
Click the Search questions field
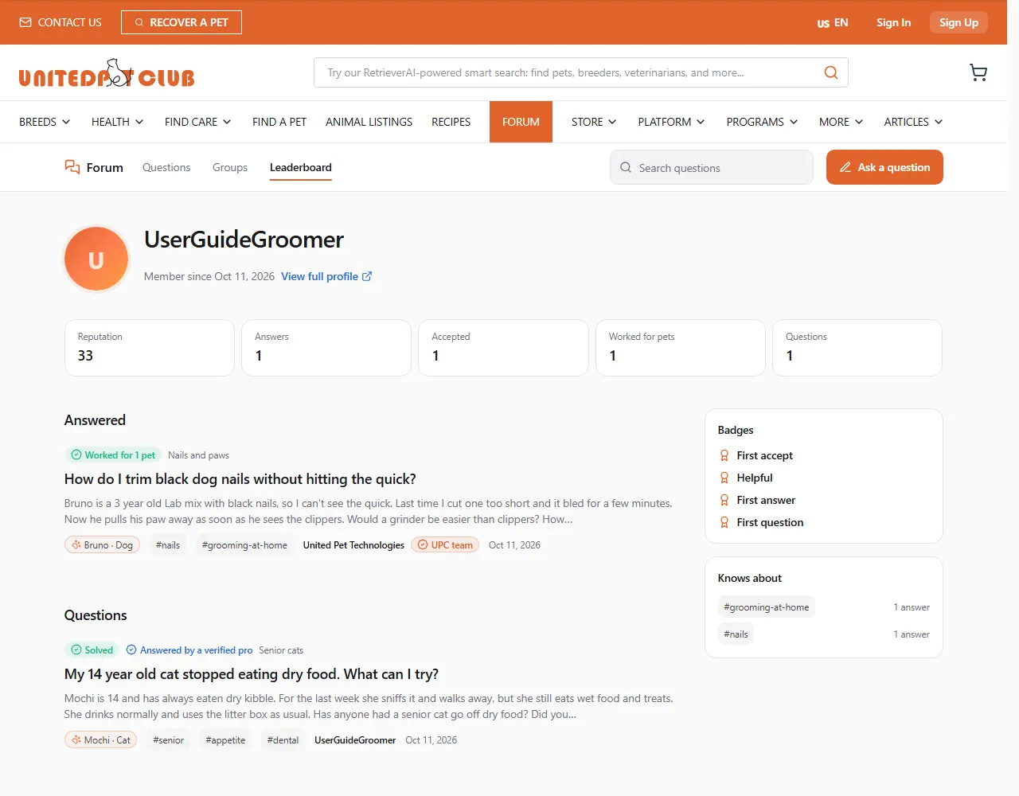coord(712,167)
